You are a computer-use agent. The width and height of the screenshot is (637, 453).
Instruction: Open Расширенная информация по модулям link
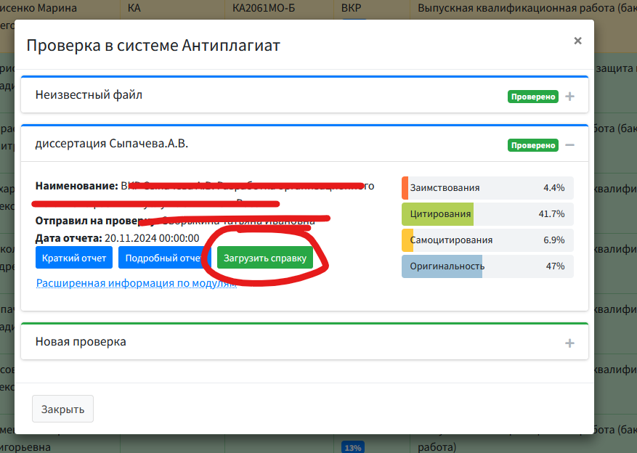point(136,283)
